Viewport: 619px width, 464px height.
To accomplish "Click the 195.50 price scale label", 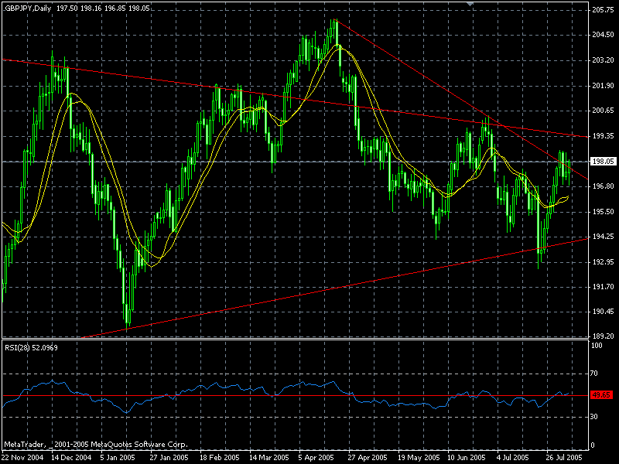I will [x=603, y=211].
